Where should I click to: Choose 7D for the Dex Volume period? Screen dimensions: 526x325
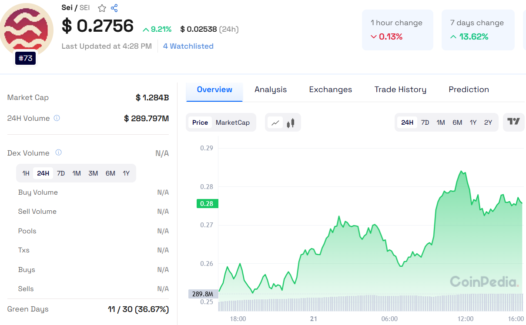pos(61,173)
